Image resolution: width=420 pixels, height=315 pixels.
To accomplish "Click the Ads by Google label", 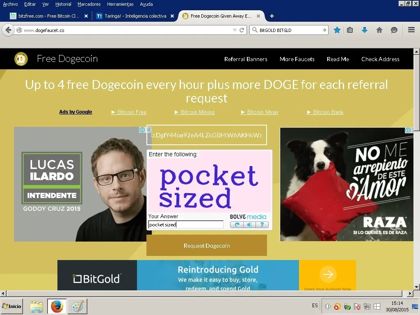I will (75, 112).
